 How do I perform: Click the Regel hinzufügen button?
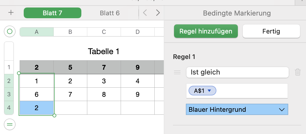(206, 31)
